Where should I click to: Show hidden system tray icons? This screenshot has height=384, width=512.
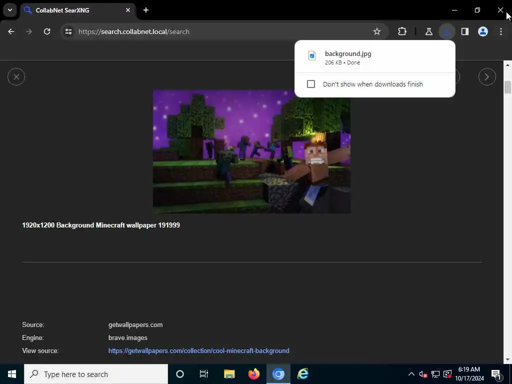pyautogui.click(x=411, y=374)
